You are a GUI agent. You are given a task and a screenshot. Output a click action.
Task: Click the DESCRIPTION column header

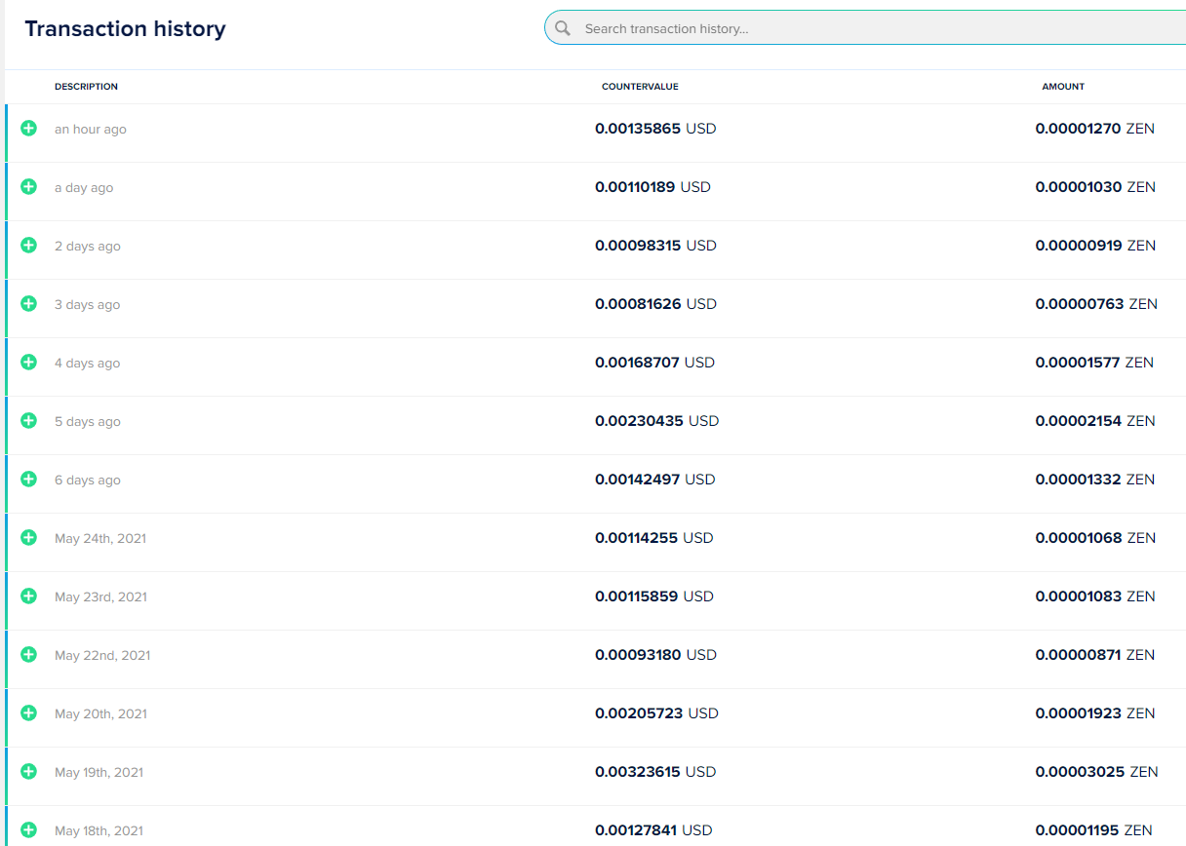point(86,87)
